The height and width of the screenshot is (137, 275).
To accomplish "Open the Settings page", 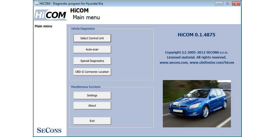I will click(x=92, y=95).
